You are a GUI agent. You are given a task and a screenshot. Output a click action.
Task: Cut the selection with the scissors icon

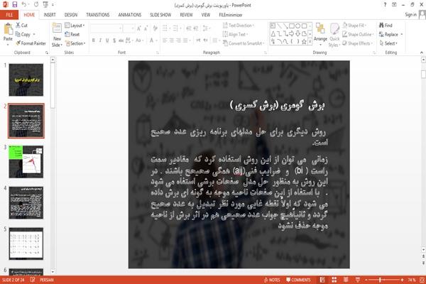[21, 26]
